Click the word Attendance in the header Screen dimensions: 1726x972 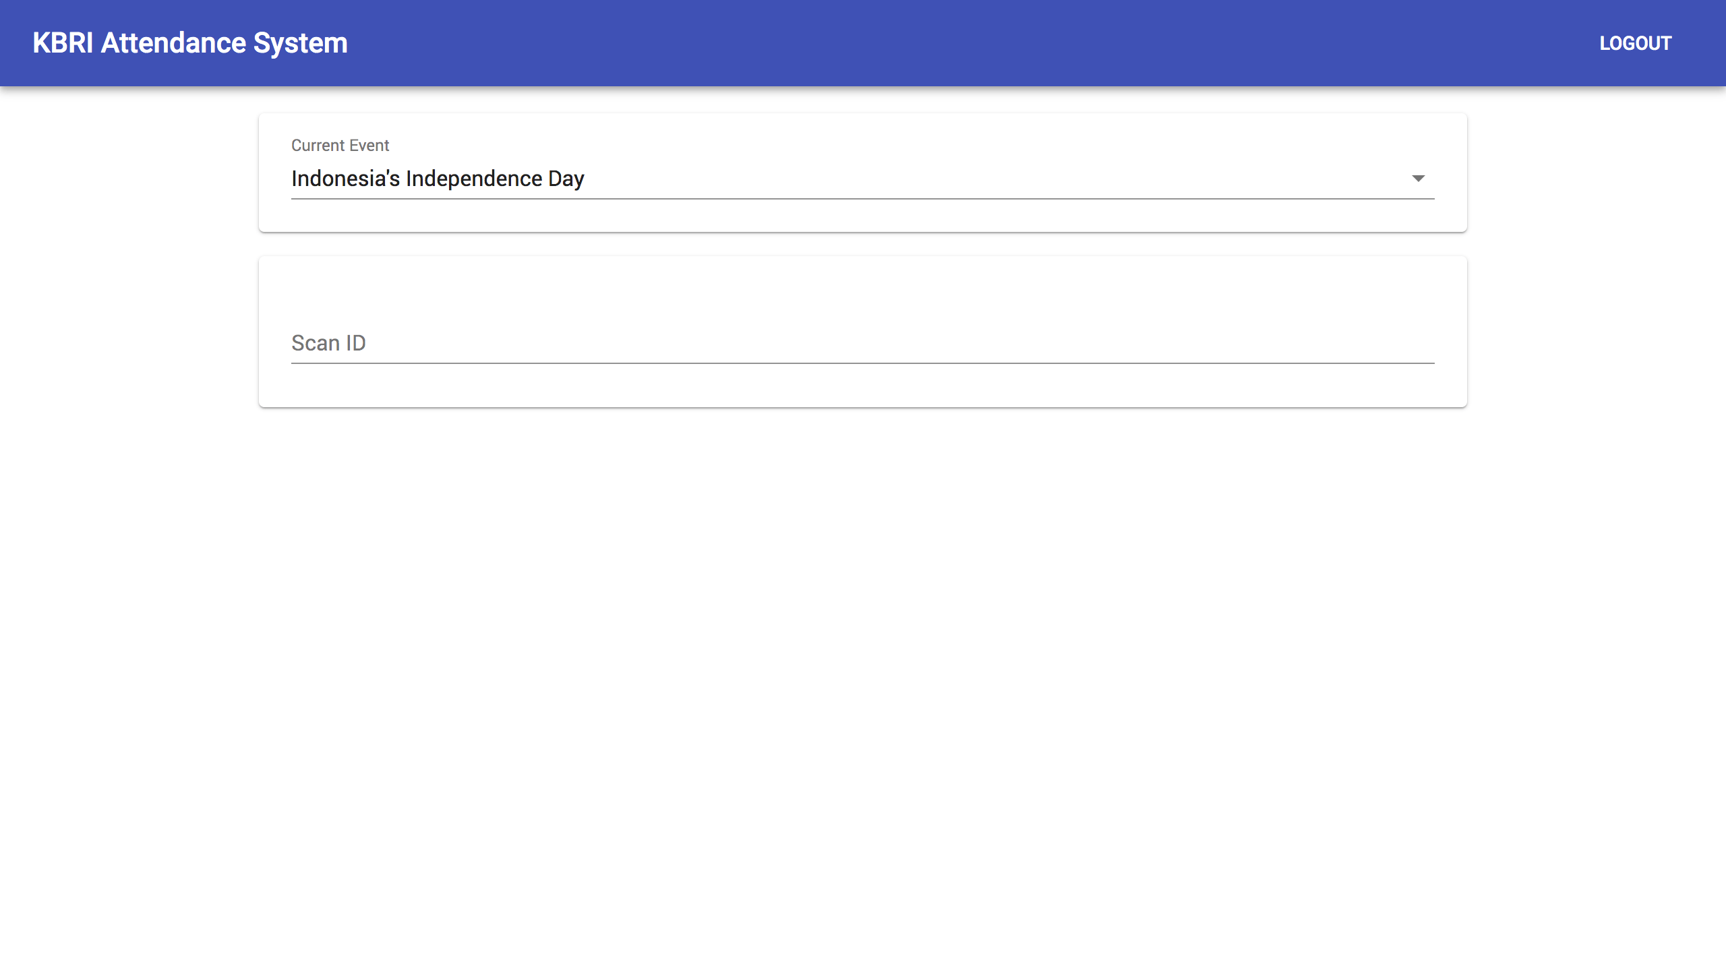173,43
